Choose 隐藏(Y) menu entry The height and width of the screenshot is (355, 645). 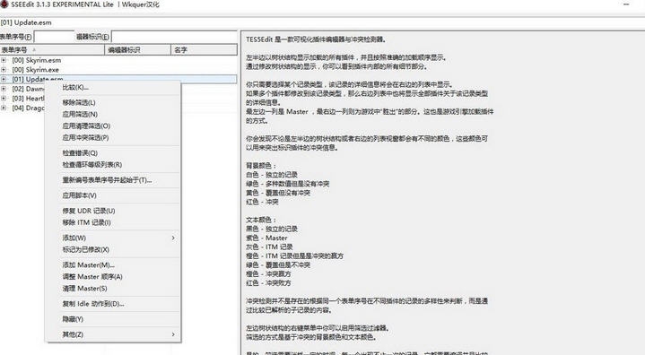[73, 319]
